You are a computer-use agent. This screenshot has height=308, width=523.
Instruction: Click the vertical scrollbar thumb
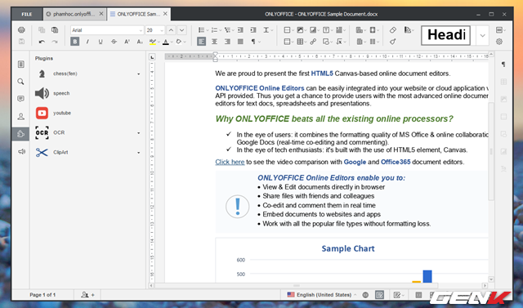pyautogui.click(x=491, y=152)
